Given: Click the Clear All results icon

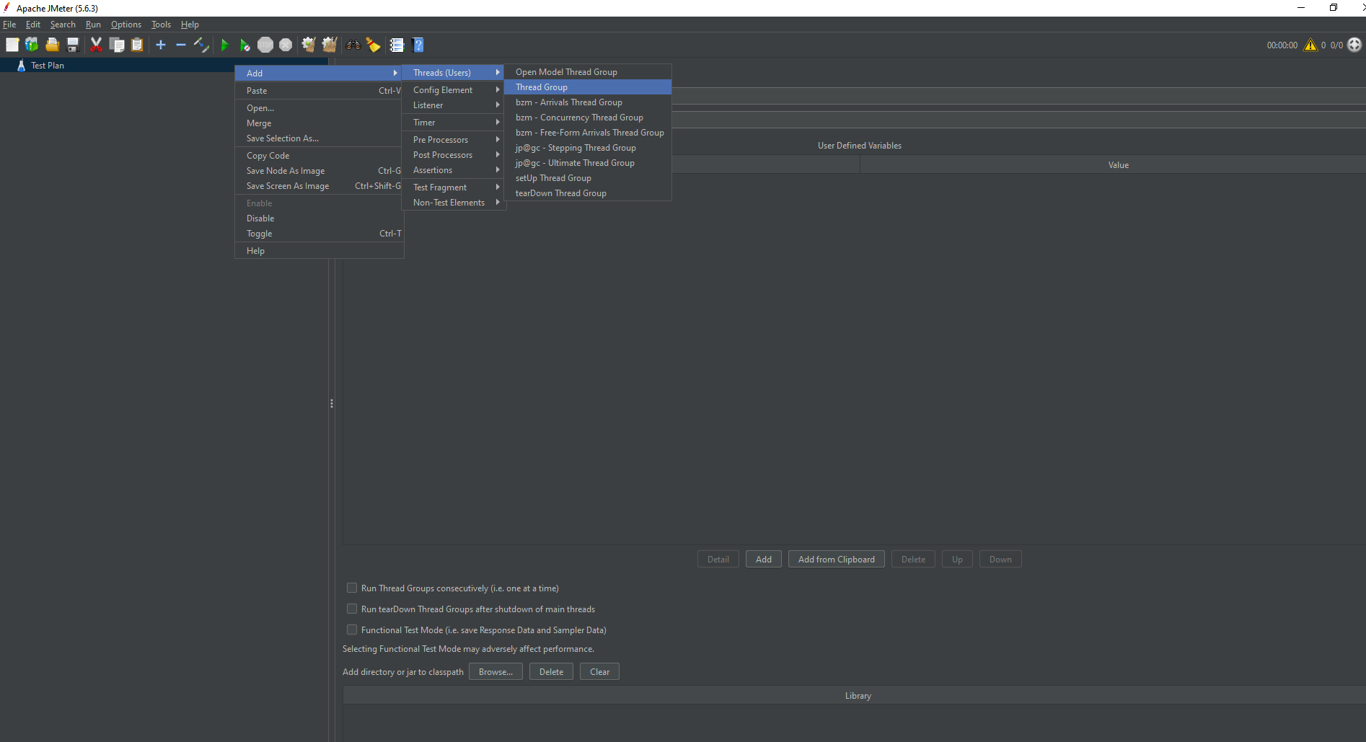Looking at the screenshot, I should (330, 45).
